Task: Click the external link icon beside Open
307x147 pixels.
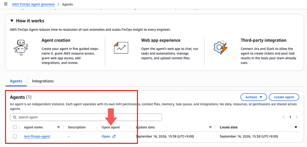Action: (114, 137)
